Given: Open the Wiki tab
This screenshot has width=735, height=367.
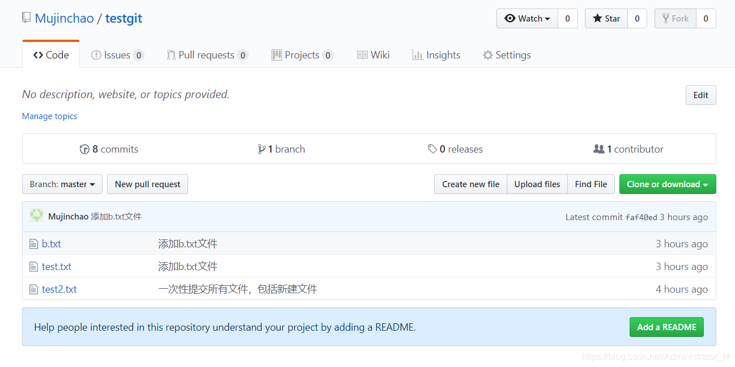Looking at the screenshot, I should point(373,55).
